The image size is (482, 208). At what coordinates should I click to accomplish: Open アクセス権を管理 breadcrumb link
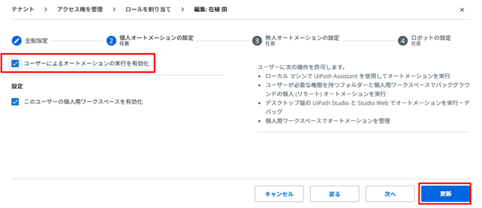click(80, 9)
